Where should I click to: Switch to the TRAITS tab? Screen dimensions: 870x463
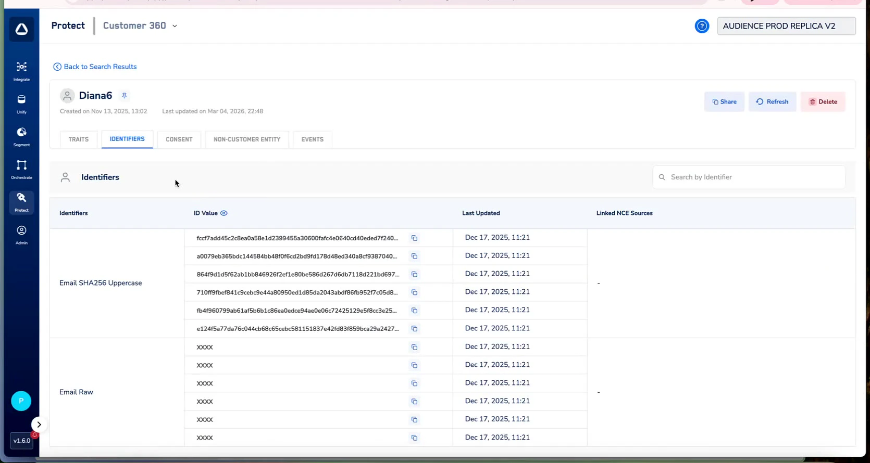[79, 139]
